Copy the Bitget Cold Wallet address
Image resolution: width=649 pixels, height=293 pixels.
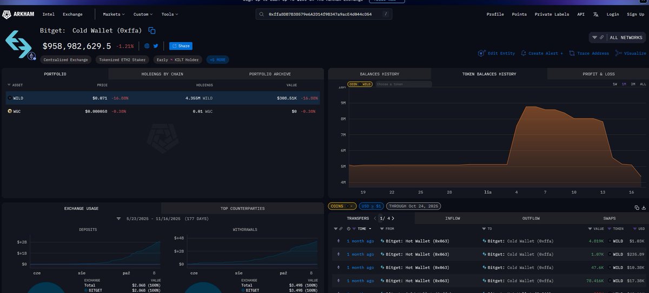(x=152, y=31)
